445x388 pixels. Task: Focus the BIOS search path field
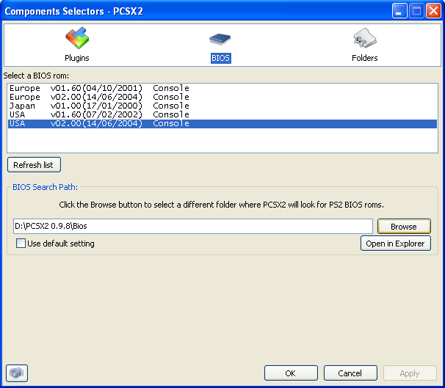click(193, 226)
